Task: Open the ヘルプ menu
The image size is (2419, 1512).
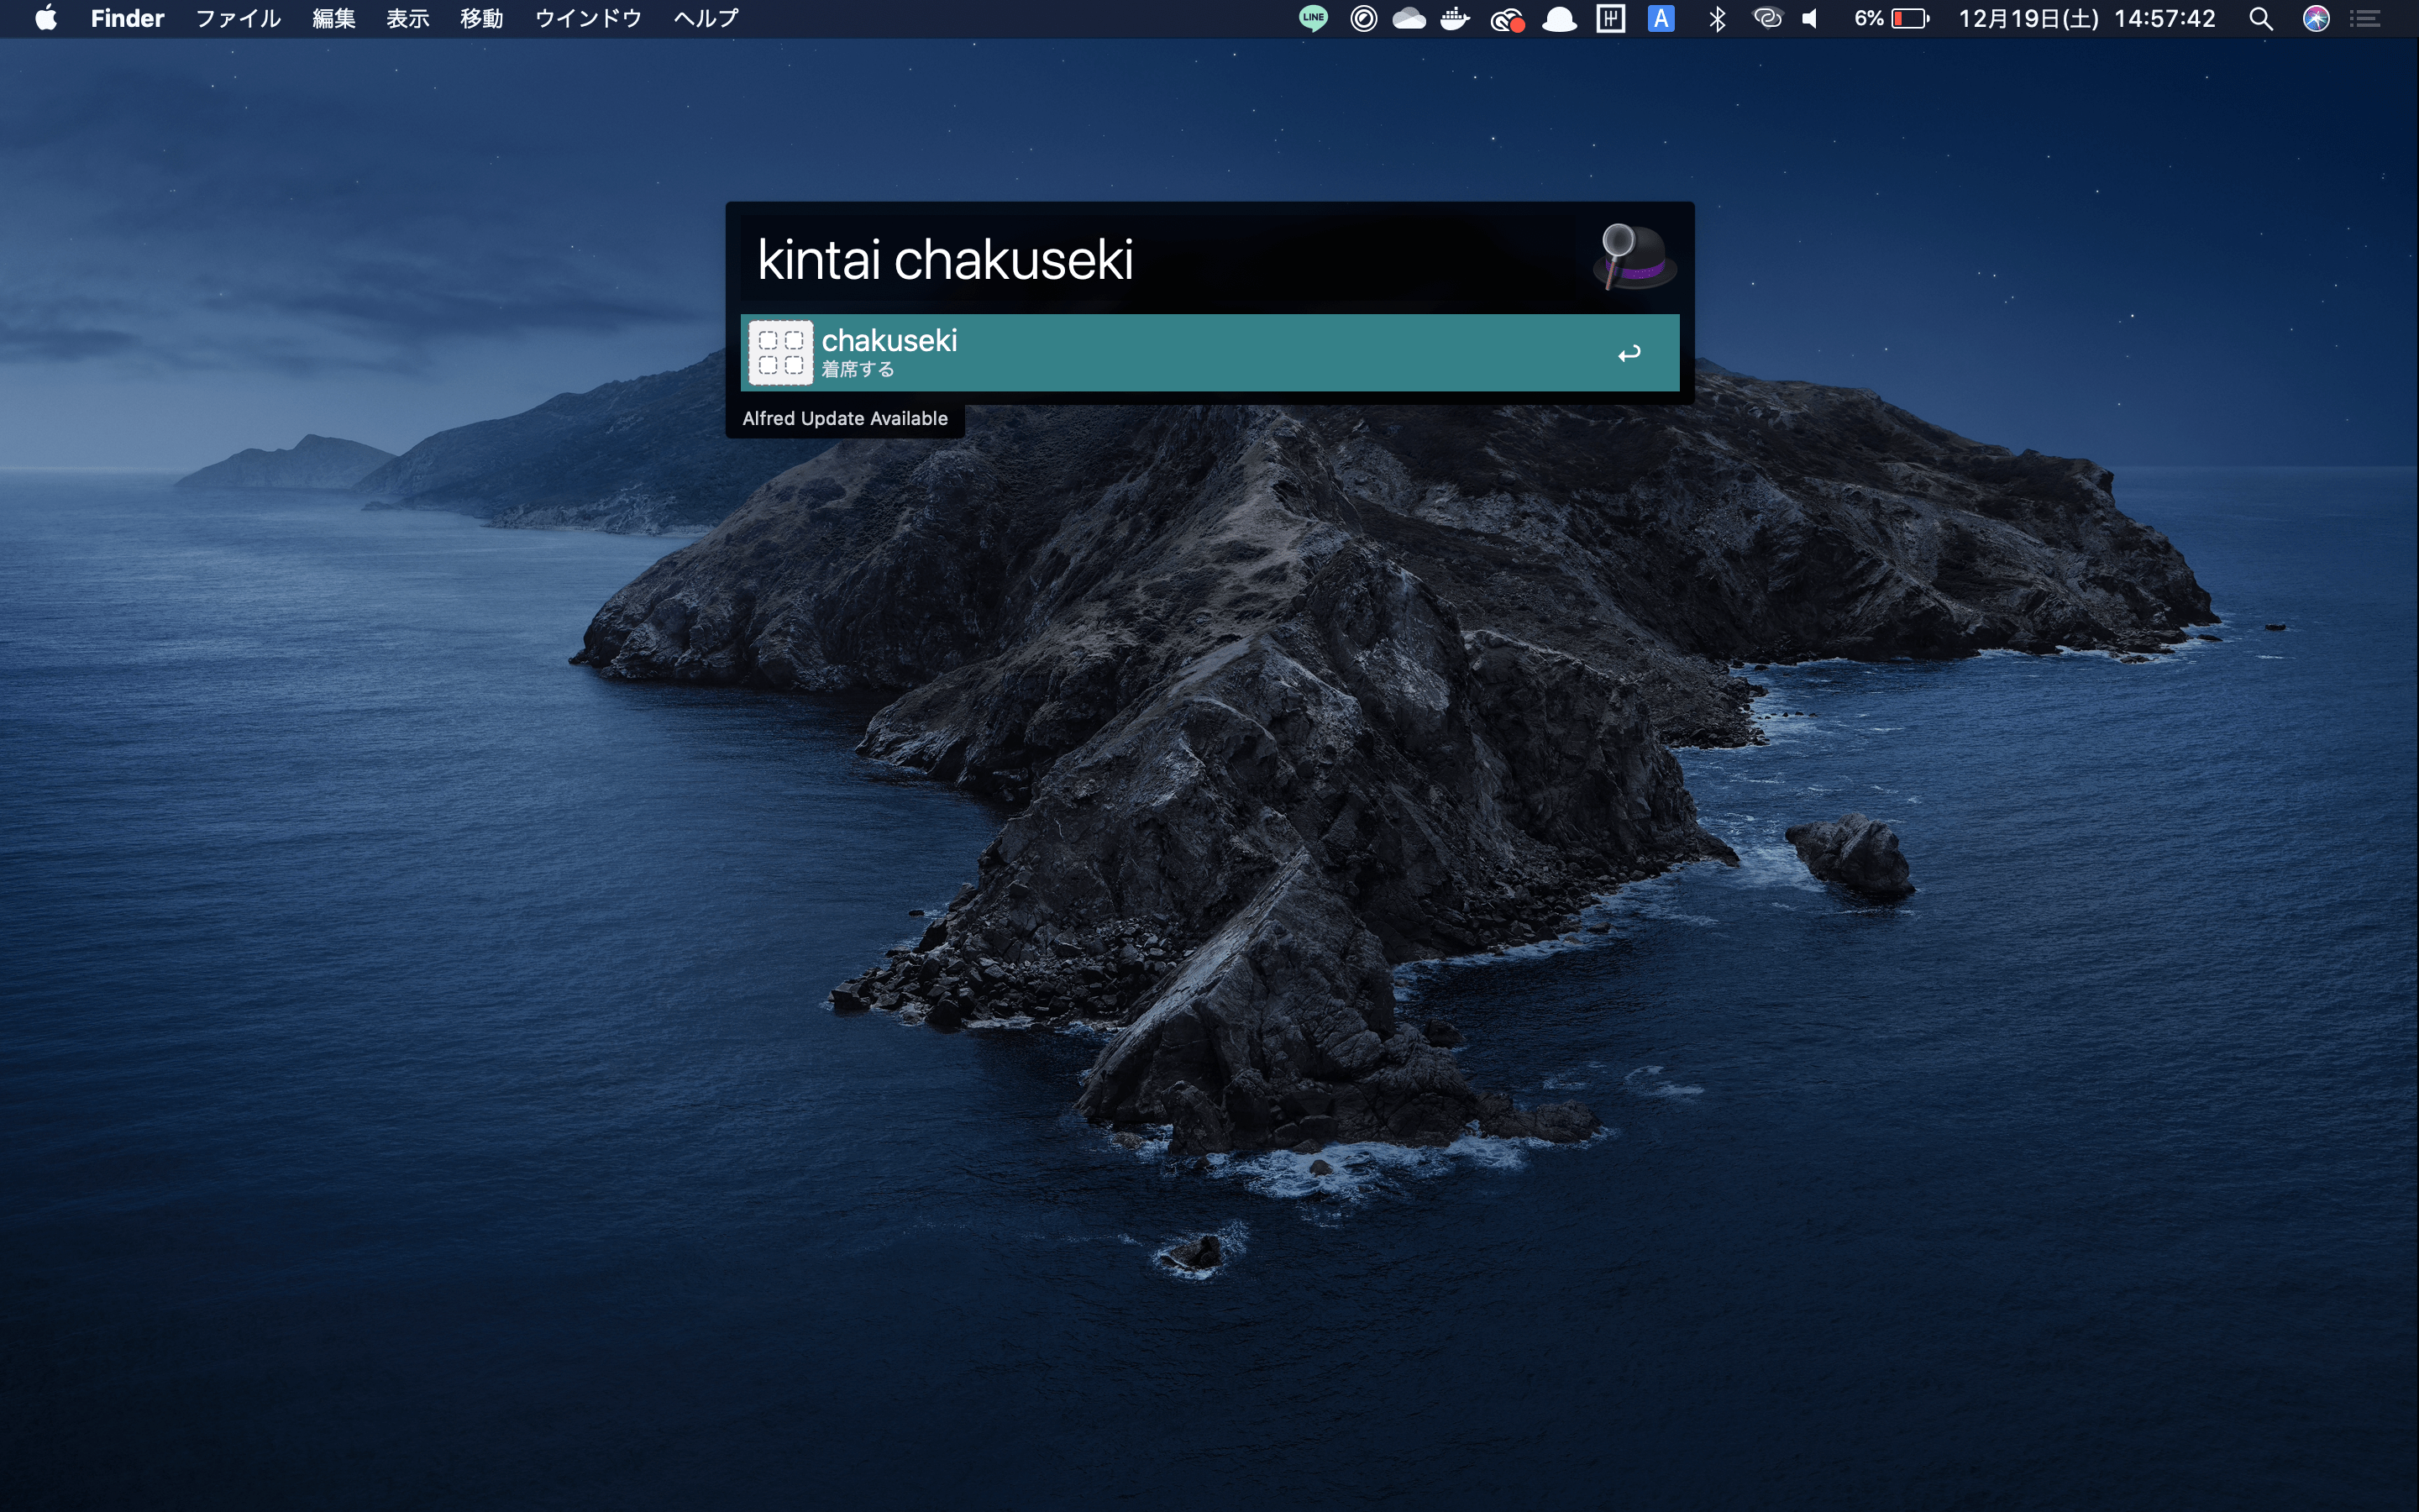Action: tap(706, 18)
